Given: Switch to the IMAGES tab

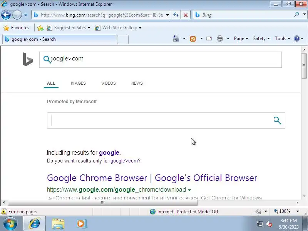Looking at the screenshot, I should tap(78, 83).
